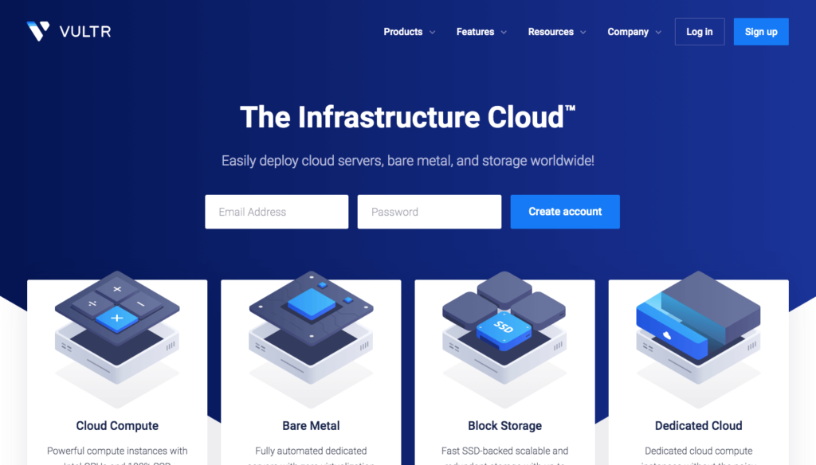Click the Create account button
The width and height of the screenshot is (816, 465).
tap(565, 212)
